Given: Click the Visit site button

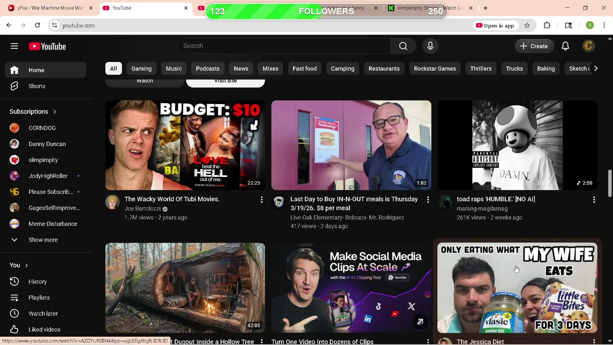Looking at the screenshot, I should (226, 82).
